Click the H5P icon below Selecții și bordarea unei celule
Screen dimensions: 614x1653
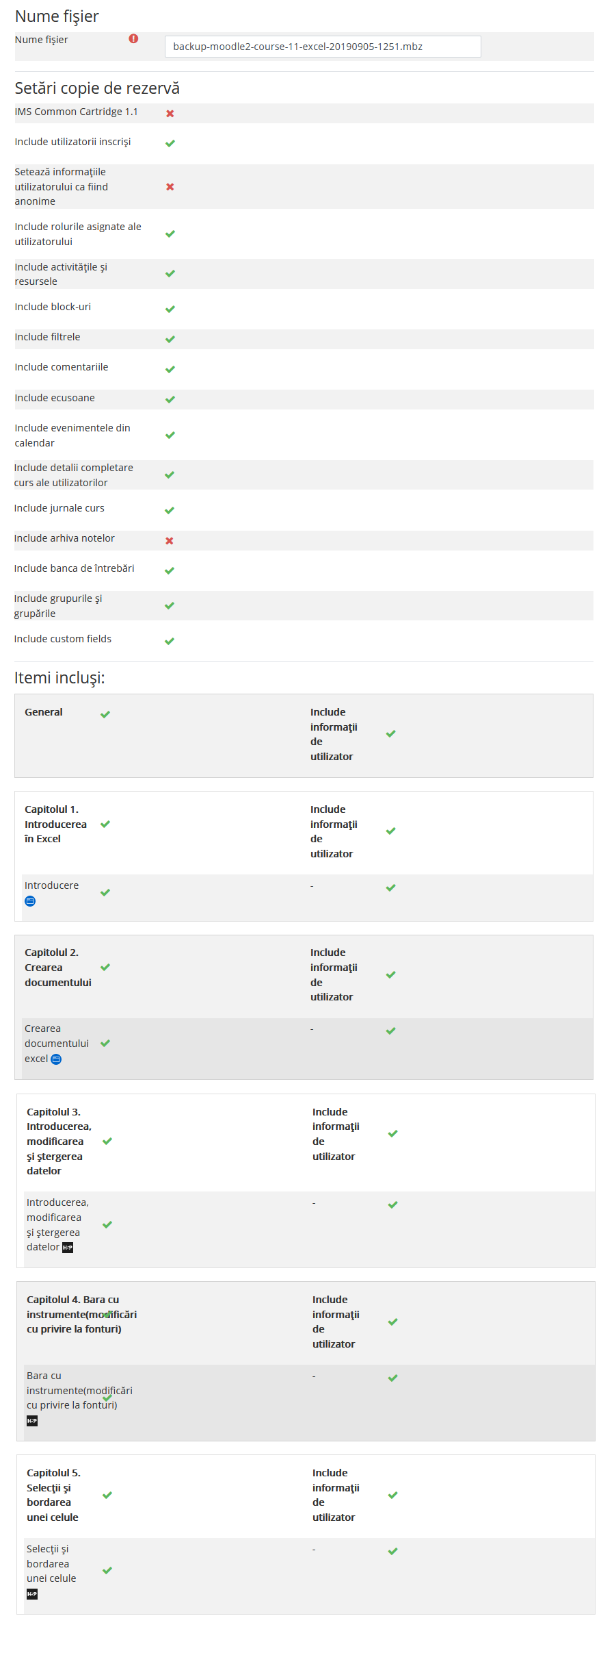[x=32, y=1592]
